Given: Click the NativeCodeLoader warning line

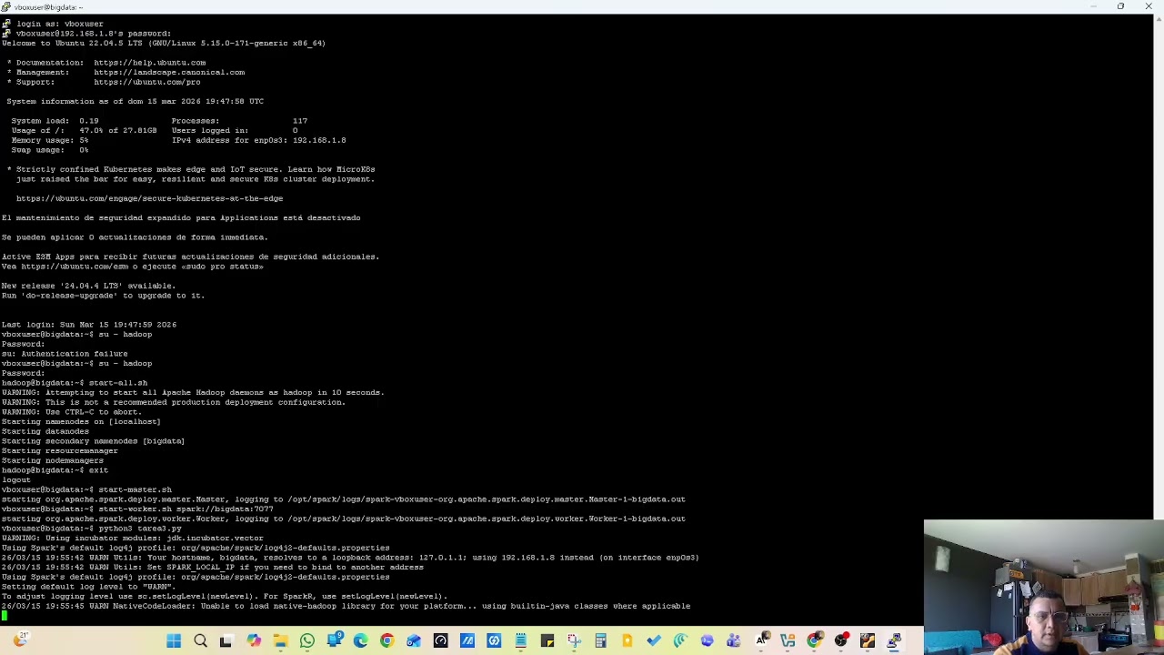Looking at the screenshot, I should [346, 606].
